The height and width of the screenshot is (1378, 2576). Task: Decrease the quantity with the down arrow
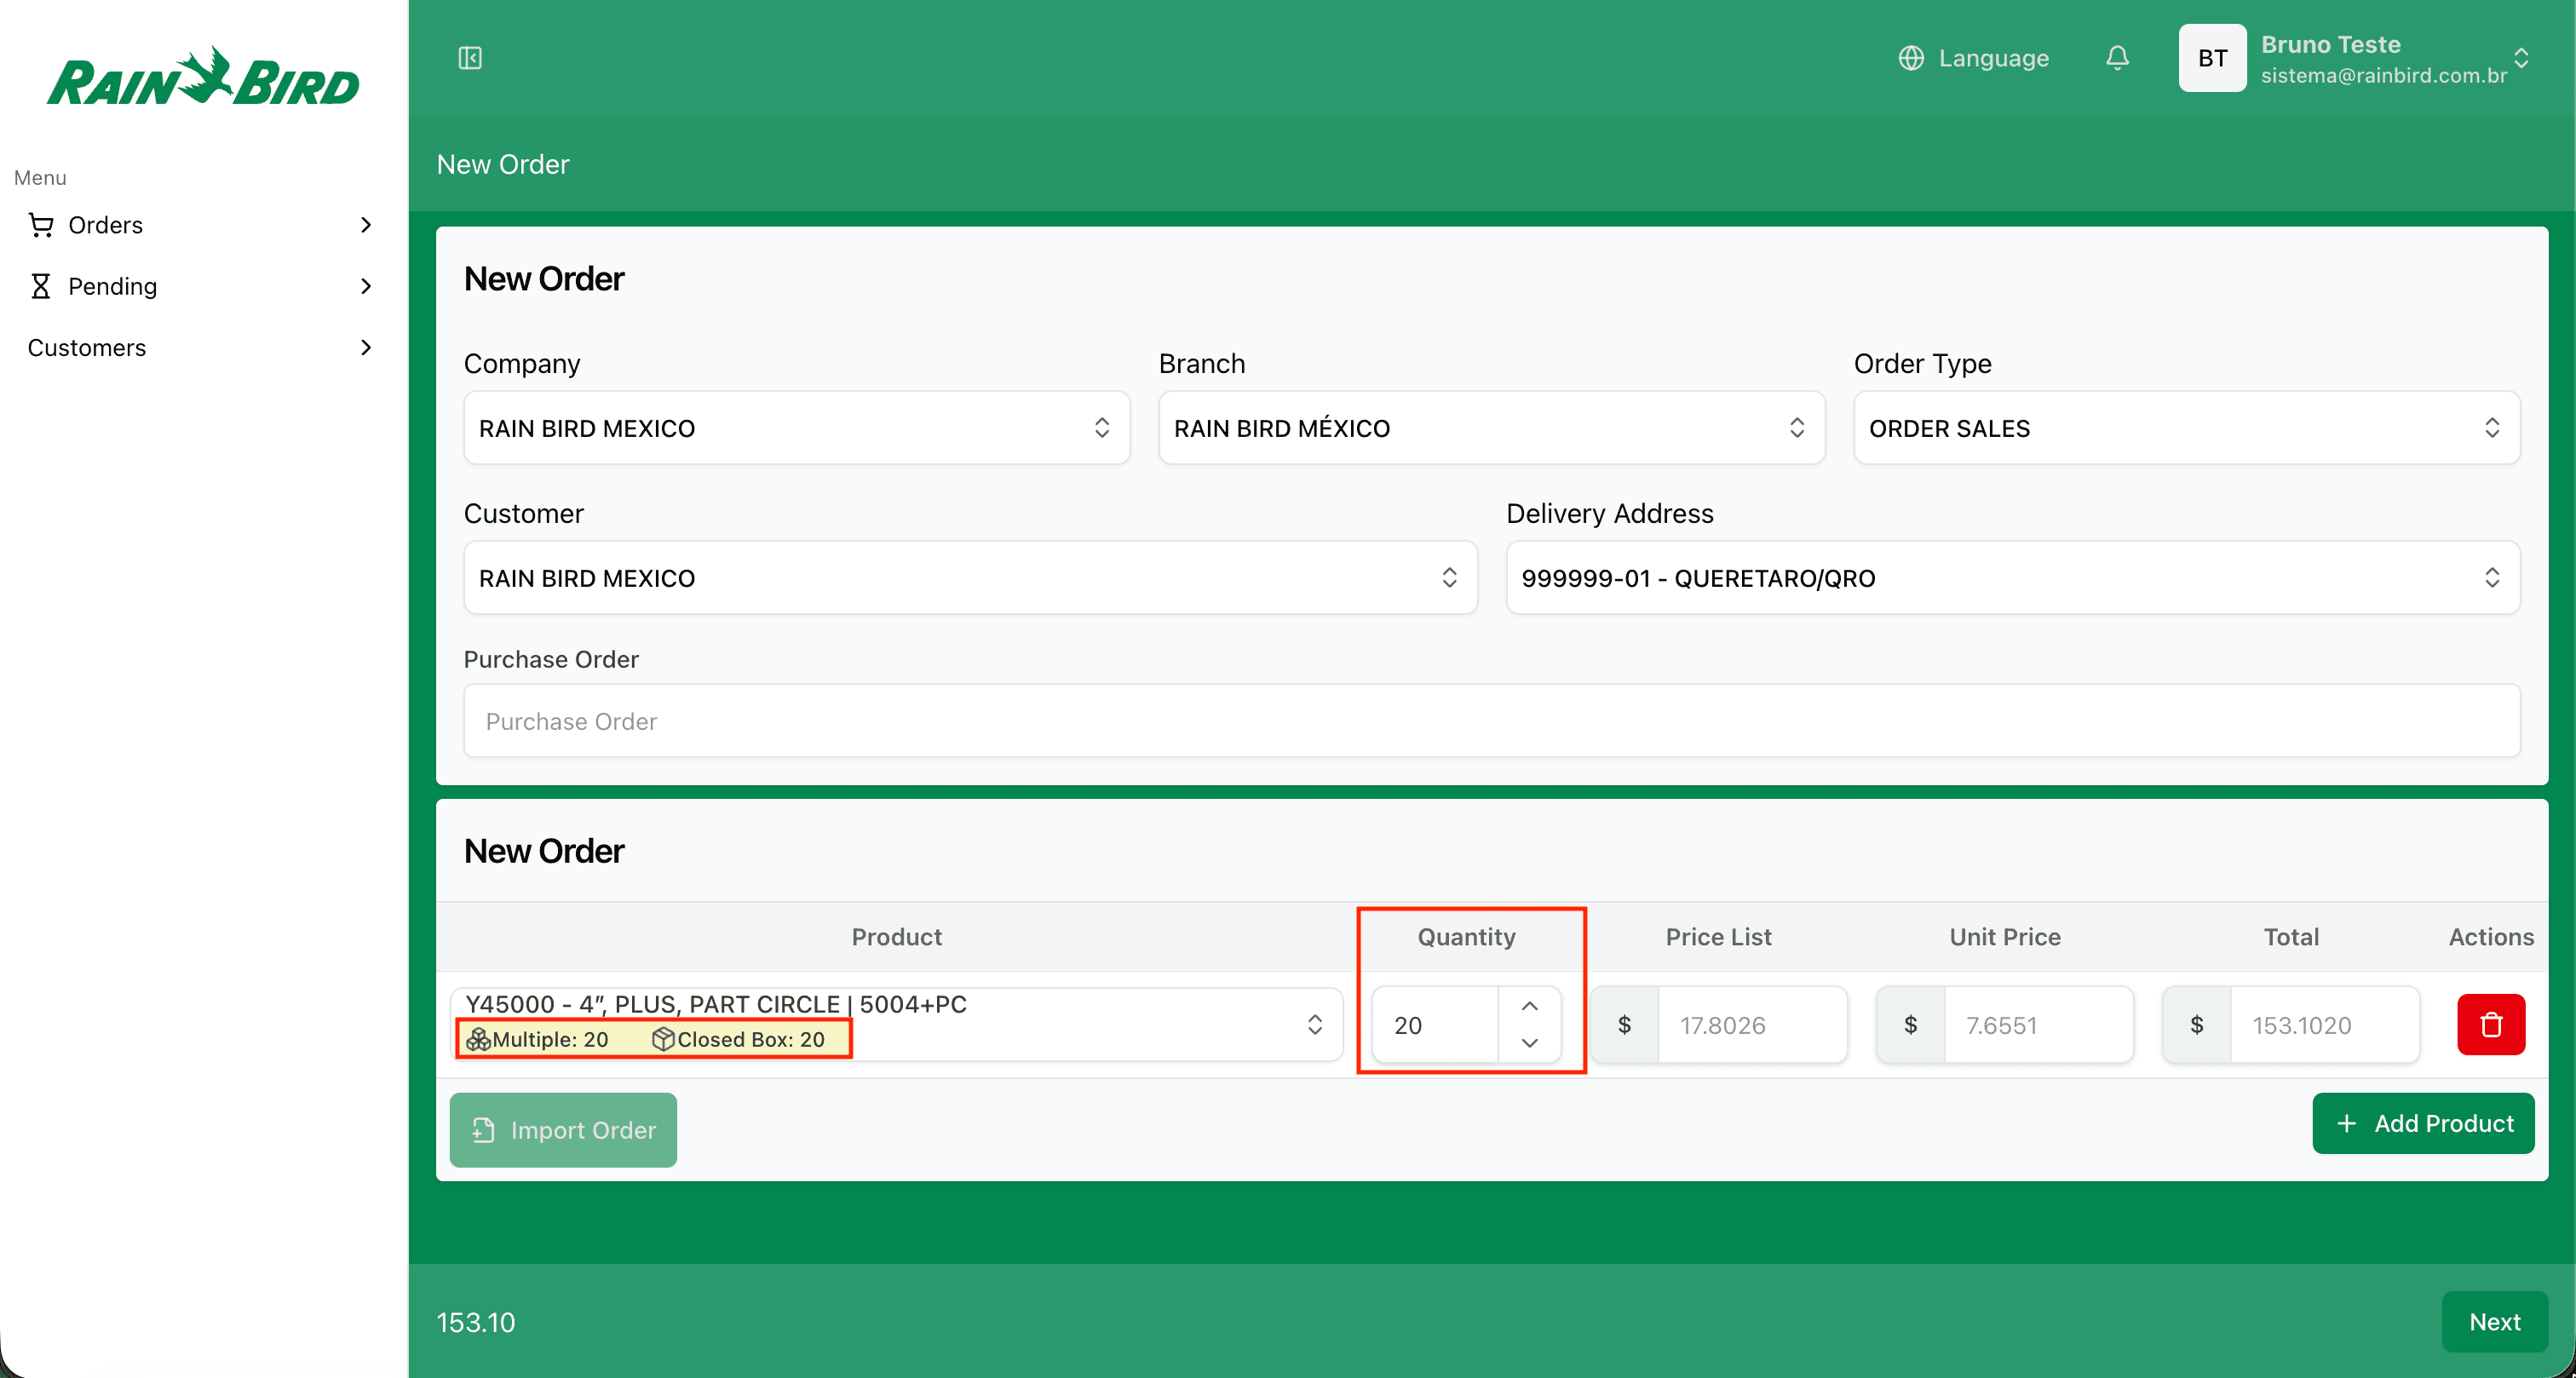pyautogui.click(x=1529, y=1043)
